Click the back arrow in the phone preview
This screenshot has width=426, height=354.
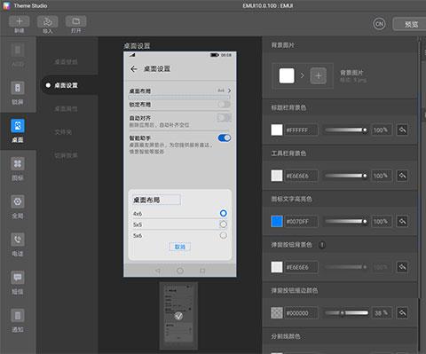point(134,69)
